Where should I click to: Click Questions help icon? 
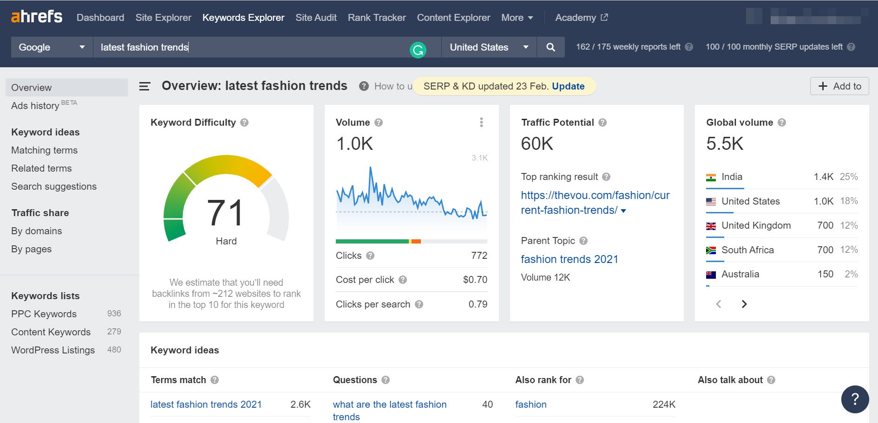point(386,380)
